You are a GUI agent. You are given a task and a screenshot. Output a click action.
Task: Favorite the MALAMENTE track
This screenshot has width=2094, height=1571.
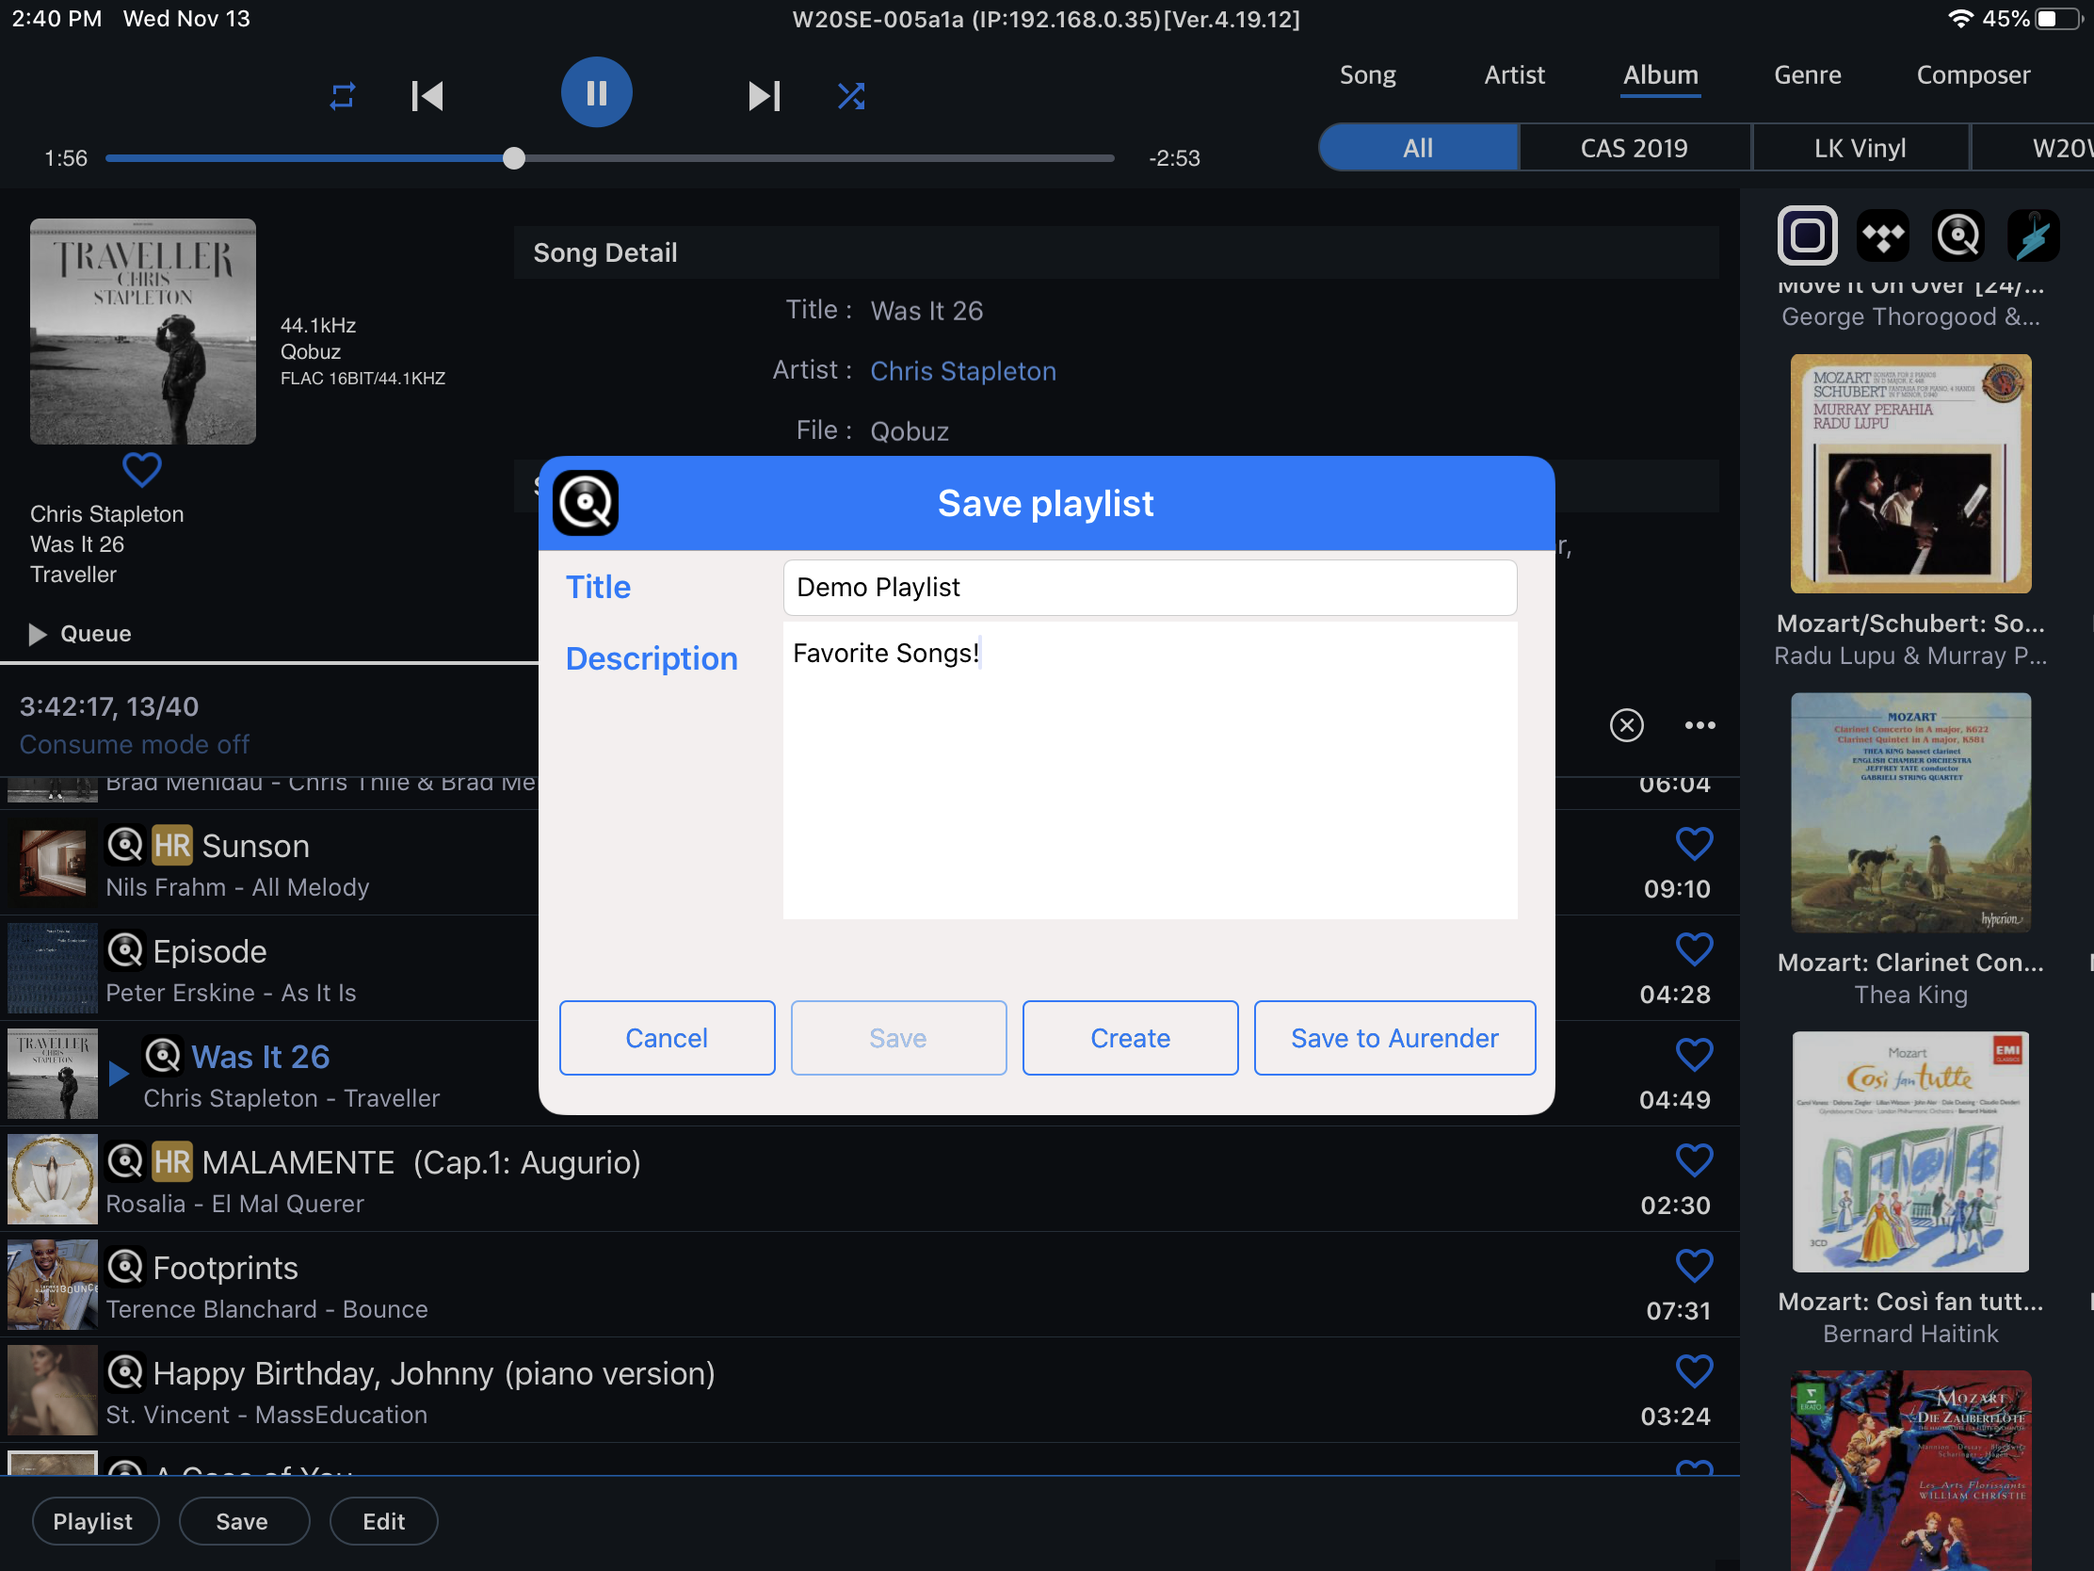(x=1694, y=1160)
